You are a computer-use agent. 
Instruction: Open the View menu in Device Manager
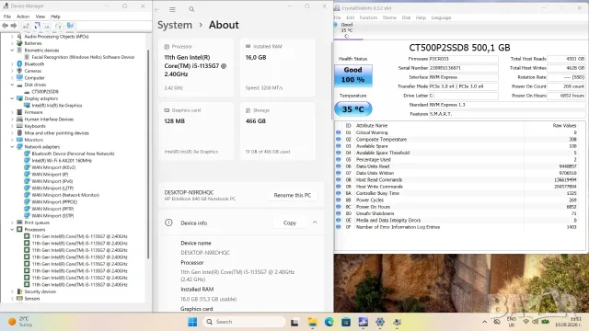pos(40,17)
